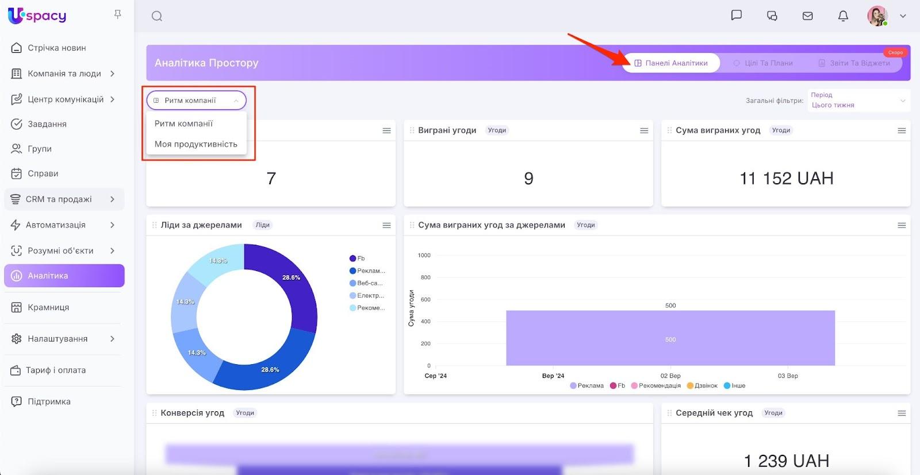Expand the CRM та продажі sidebar section

pos(64,199)
